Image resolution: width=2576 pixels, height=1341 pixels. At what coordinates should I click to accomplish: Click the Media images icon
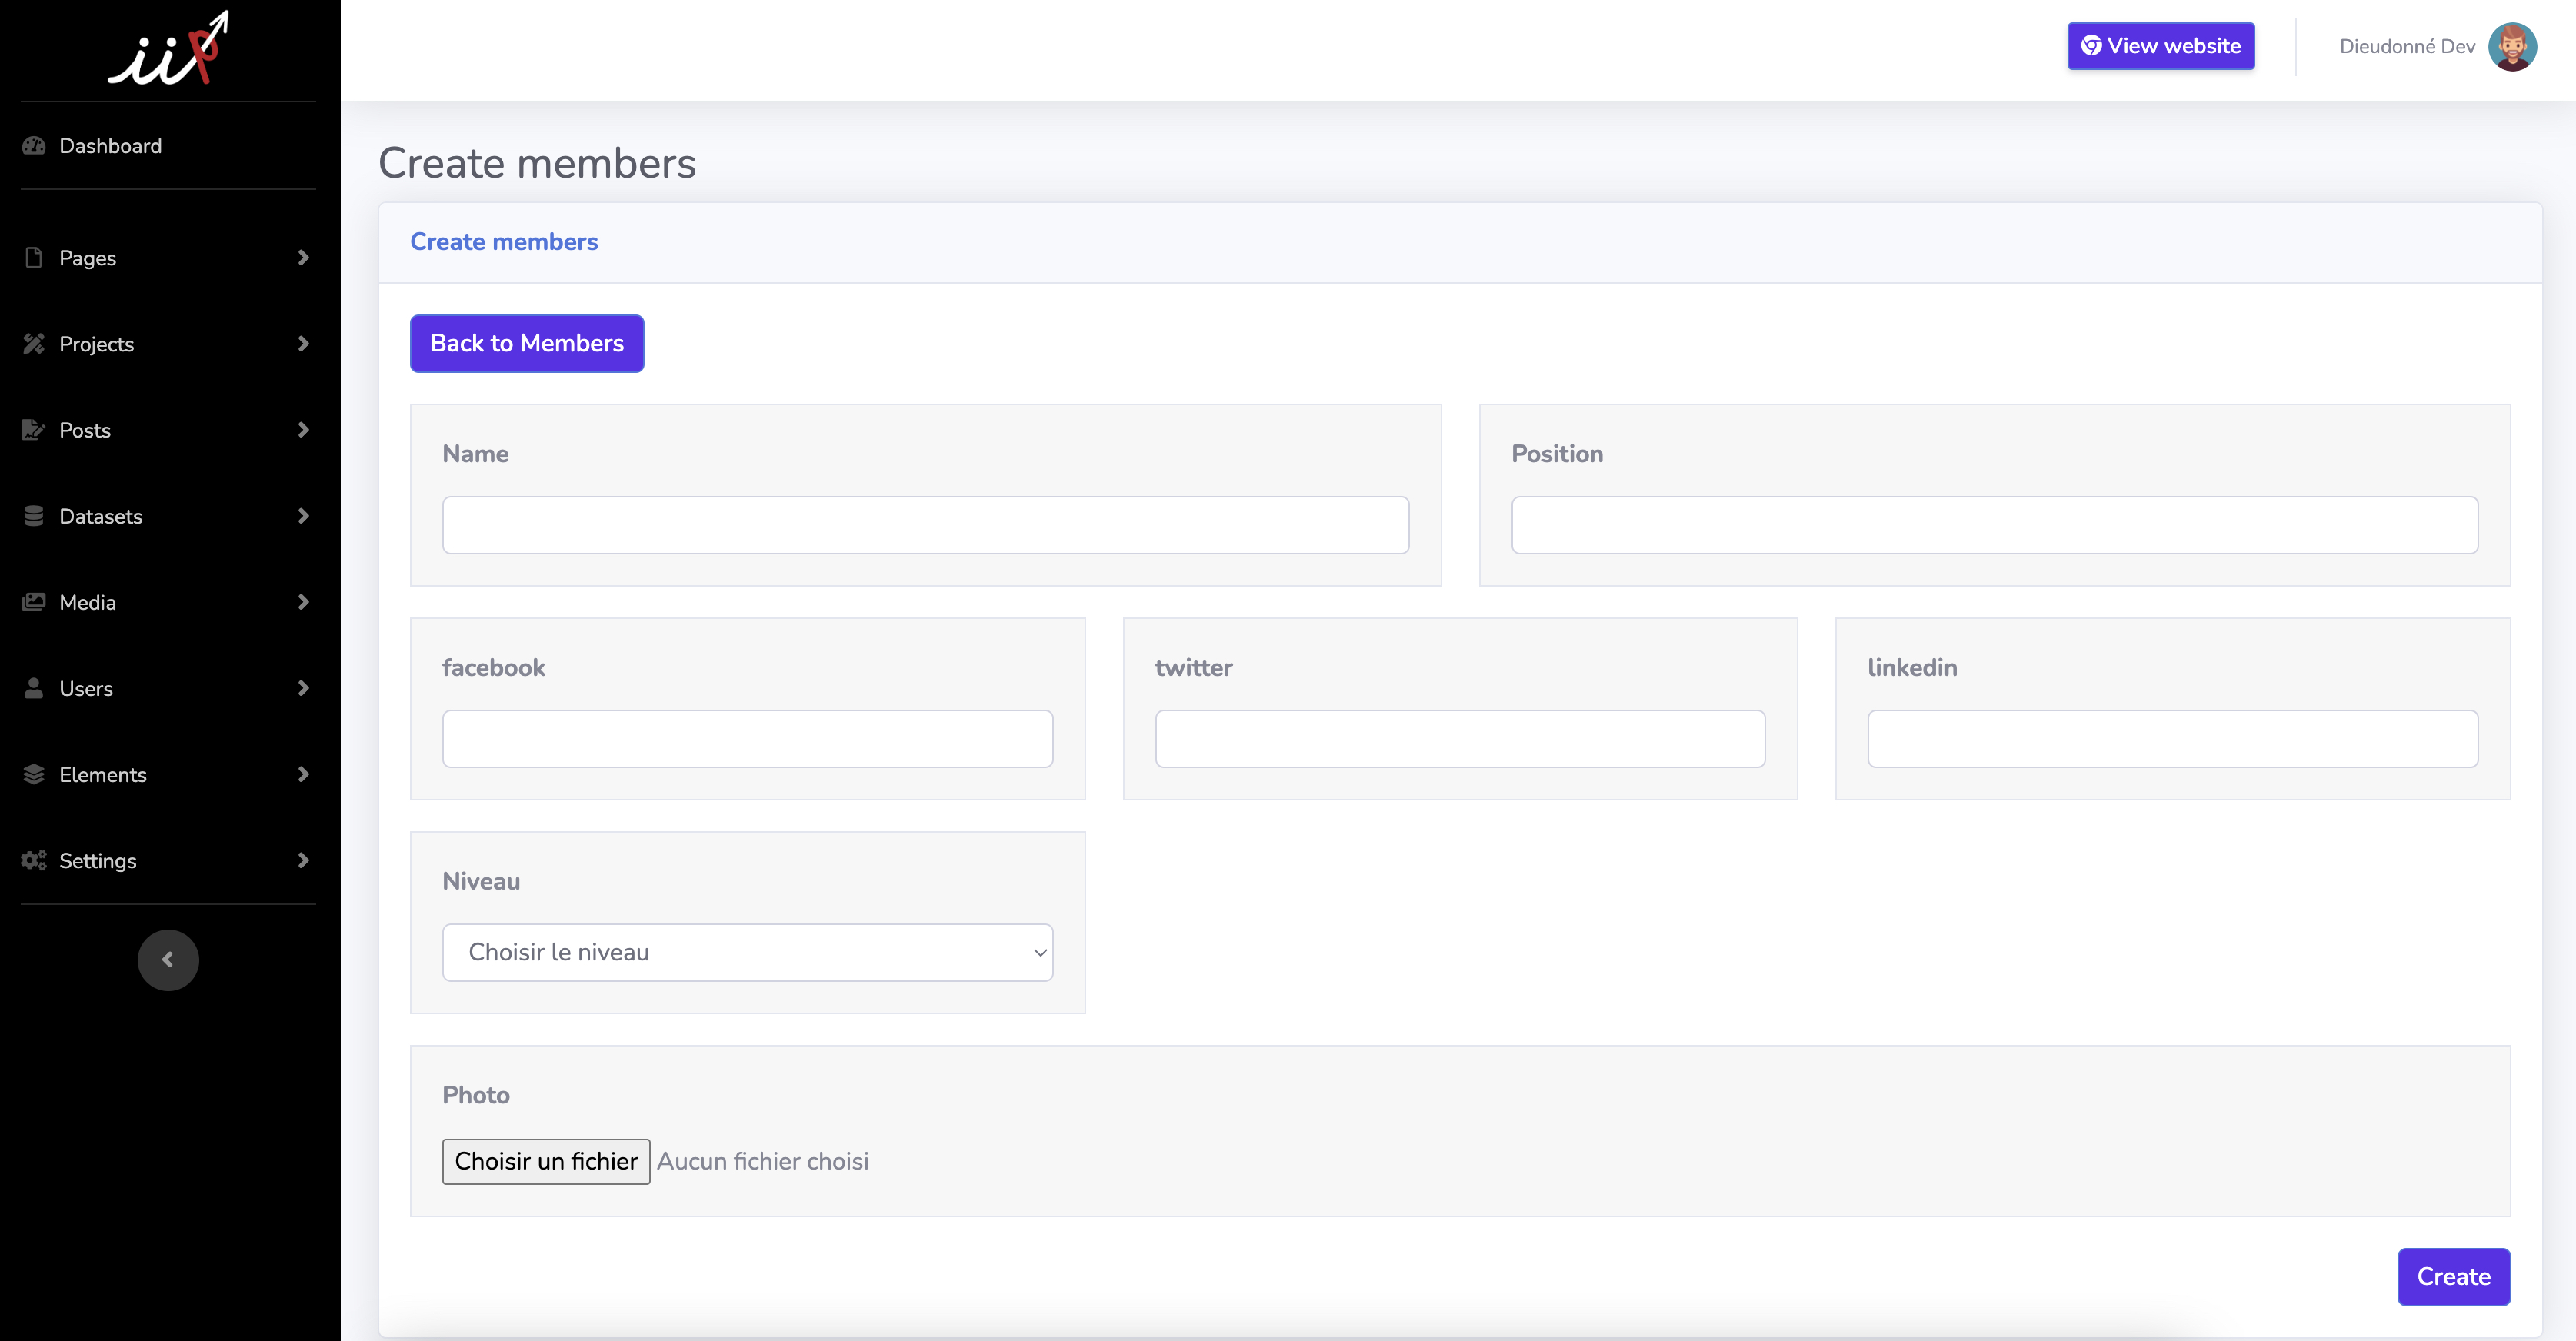[34, 602]
